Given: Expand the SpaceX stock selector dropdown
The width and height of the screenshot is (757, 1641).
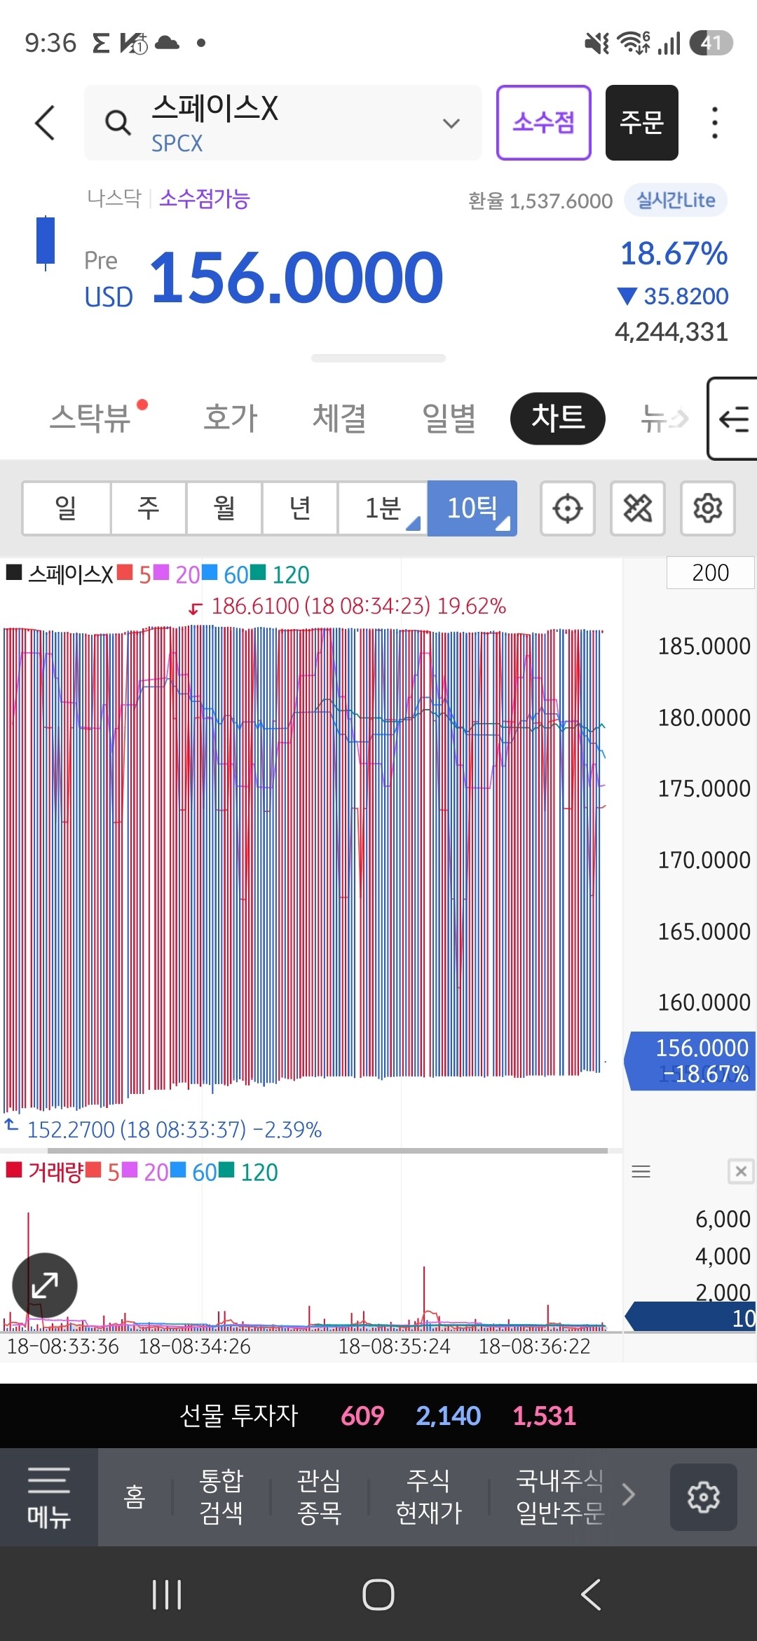Looking at the screenshot, I should (451, 123).
